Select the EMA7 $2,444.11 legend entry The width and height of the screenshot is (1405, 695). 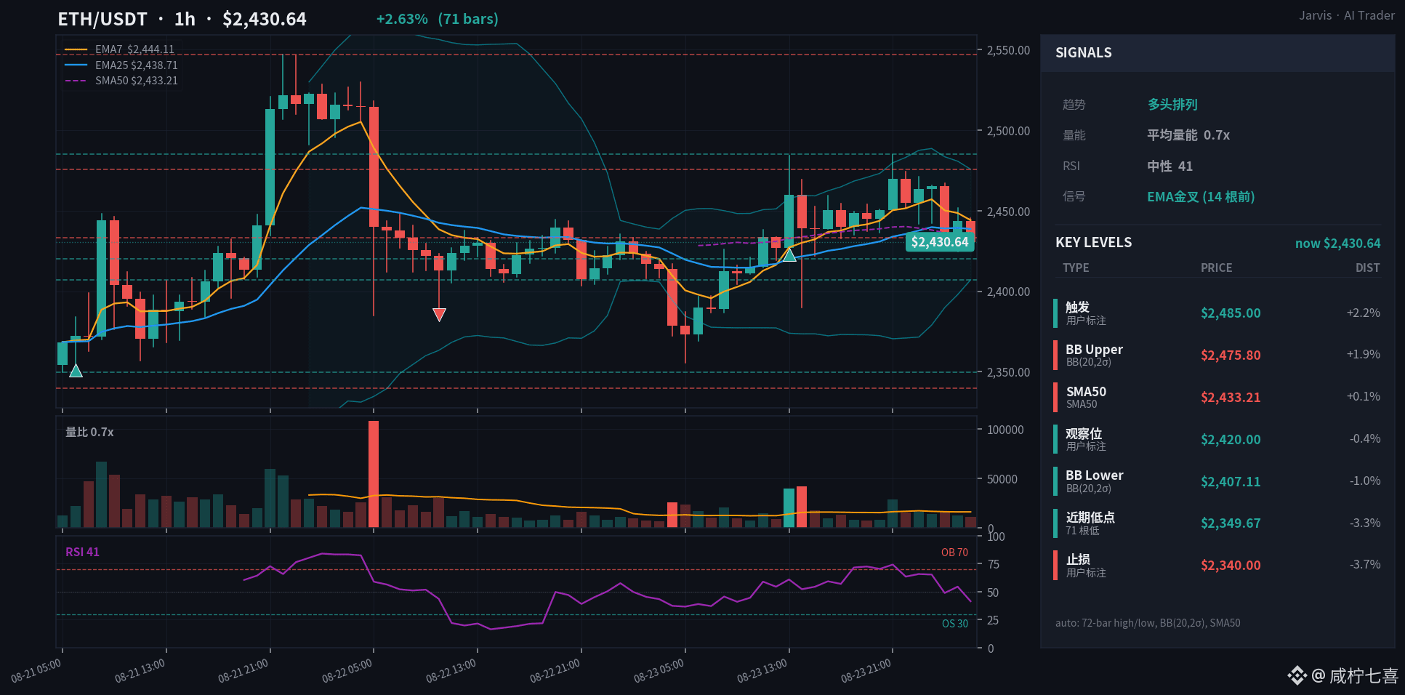pos(134,49)
